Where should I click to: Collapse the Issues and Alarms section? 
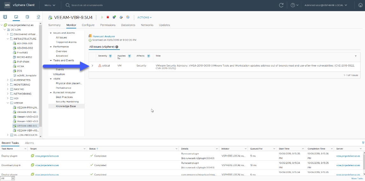pyautogui.click(x=50, y=33)
